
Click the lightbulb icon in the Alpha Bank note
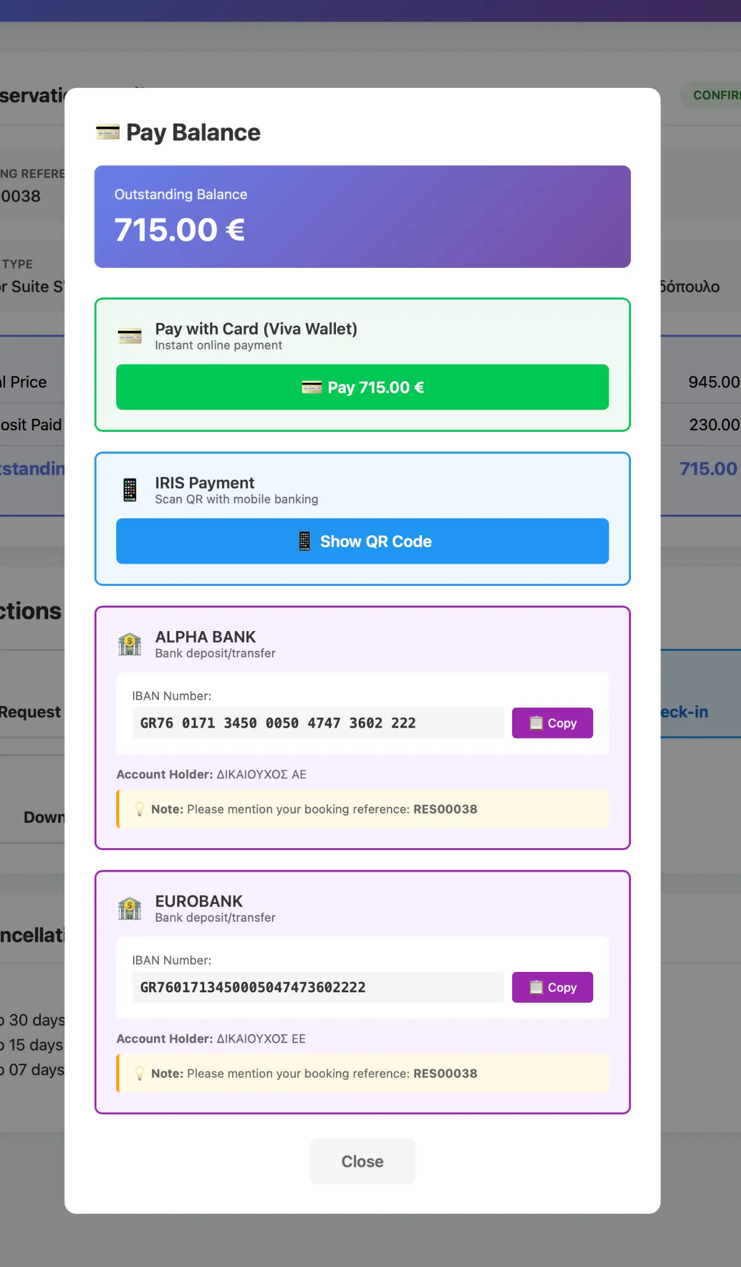140,809
